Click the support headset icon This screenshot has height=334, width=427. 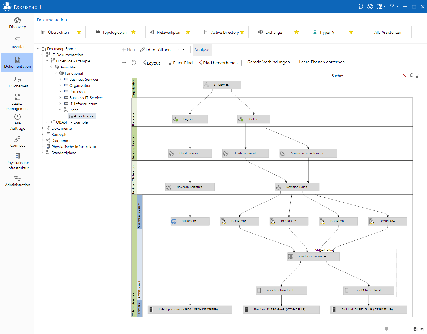(x=361, y=7)
